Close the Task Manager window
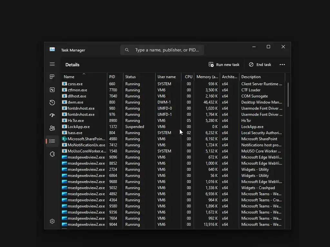This screenshot has height=247, width=330. [283, 47]
